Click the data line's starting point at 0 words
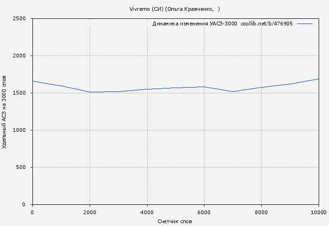 pyautogui.click(x=33, y=81)
